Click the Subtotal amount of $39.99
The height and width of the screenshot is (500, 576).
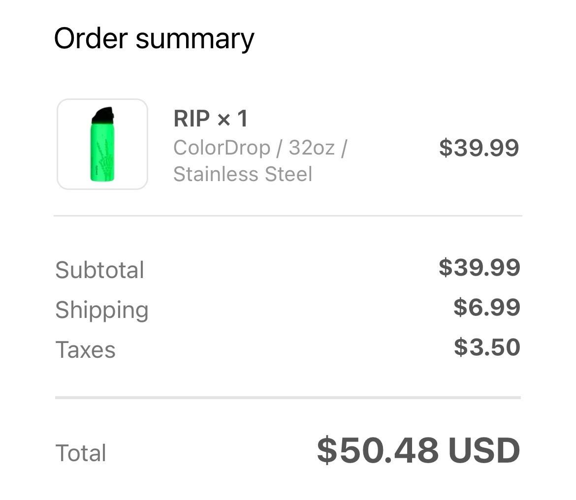[x=479, y=267]
